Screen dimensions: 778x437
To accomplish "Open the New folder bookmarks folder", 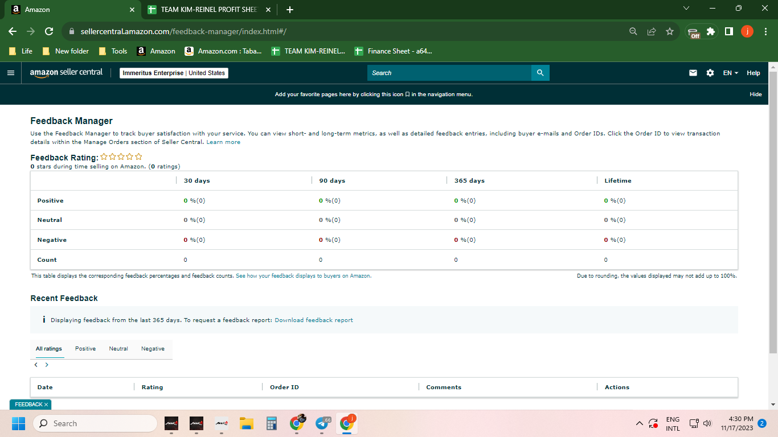I will (x=65, y=51).
